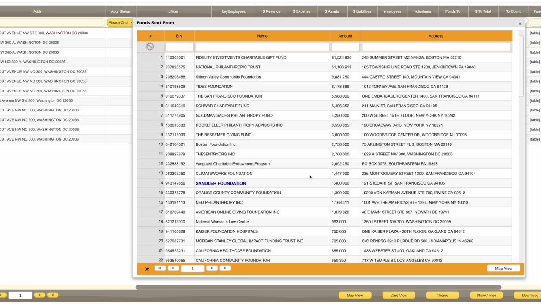Image resolution: width=541 pixels, height=304 pixels.
Task: Click the page number field in dialog footer
Action: point(193,268)
